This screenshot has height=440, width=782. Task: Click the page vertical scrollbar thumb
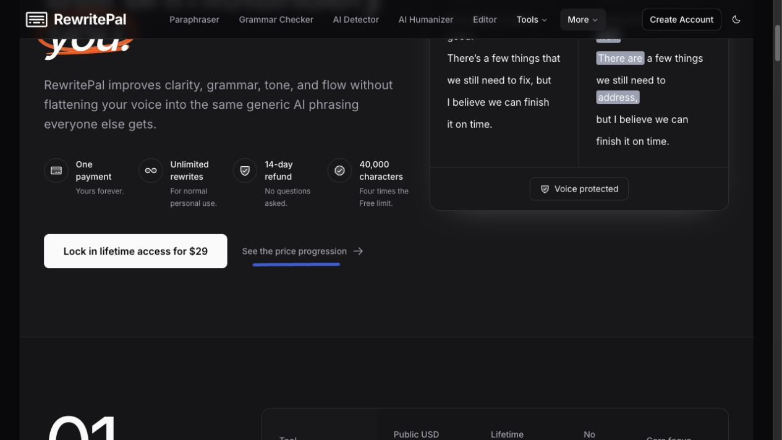pyautogui.click(x=778, y=42)
